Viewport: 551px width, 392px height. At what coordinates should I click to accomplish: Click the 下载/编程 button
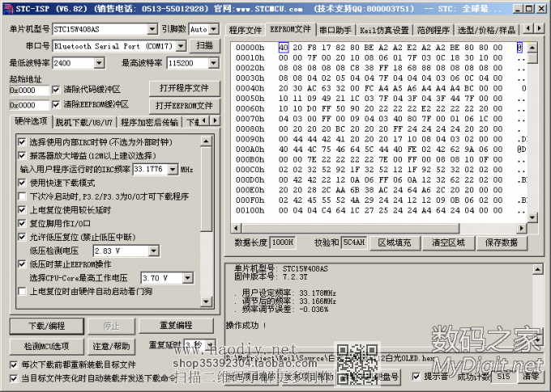coord(46,326)
